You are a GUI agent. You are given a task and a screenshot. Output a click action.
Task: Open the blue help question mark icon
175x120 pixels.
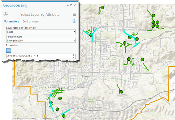pos(74,21)
